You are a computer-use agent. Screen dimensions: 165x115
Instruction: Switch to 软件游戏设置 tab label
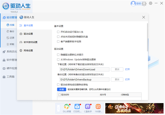point(30,42)
